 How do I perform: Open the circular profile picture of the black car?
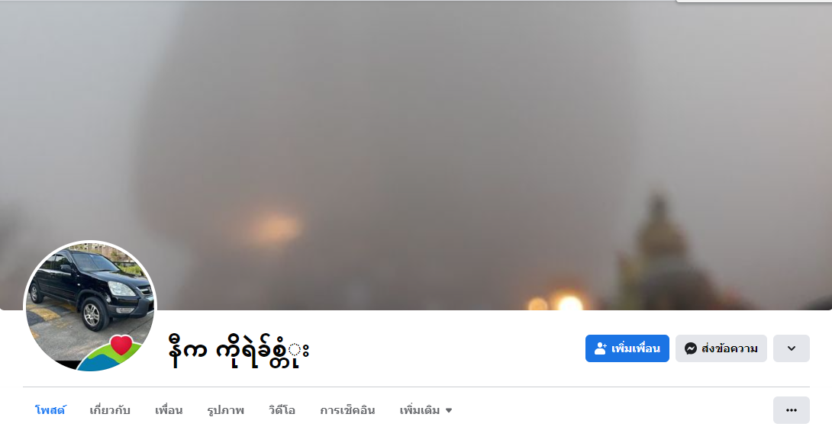click(x=89, y=306)
